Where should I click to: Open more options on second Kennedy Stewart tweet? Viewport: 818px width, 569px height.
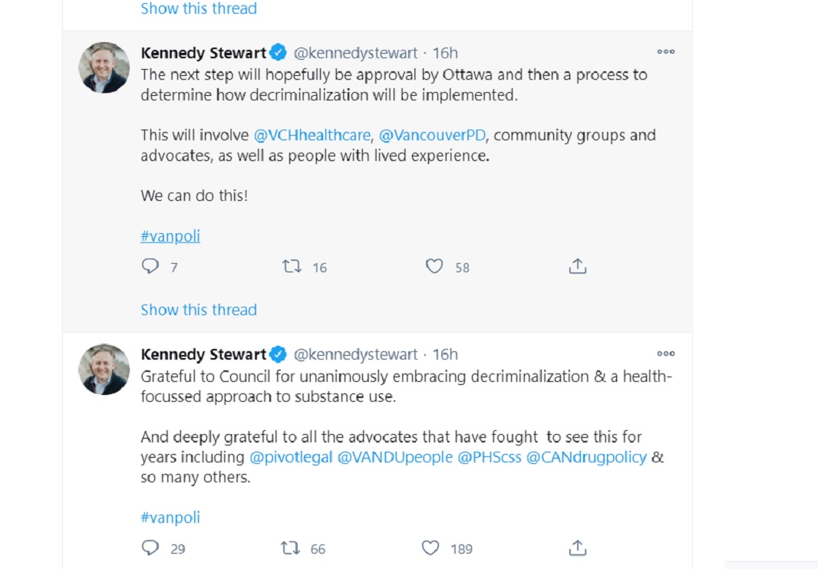(x=665, y=354)
